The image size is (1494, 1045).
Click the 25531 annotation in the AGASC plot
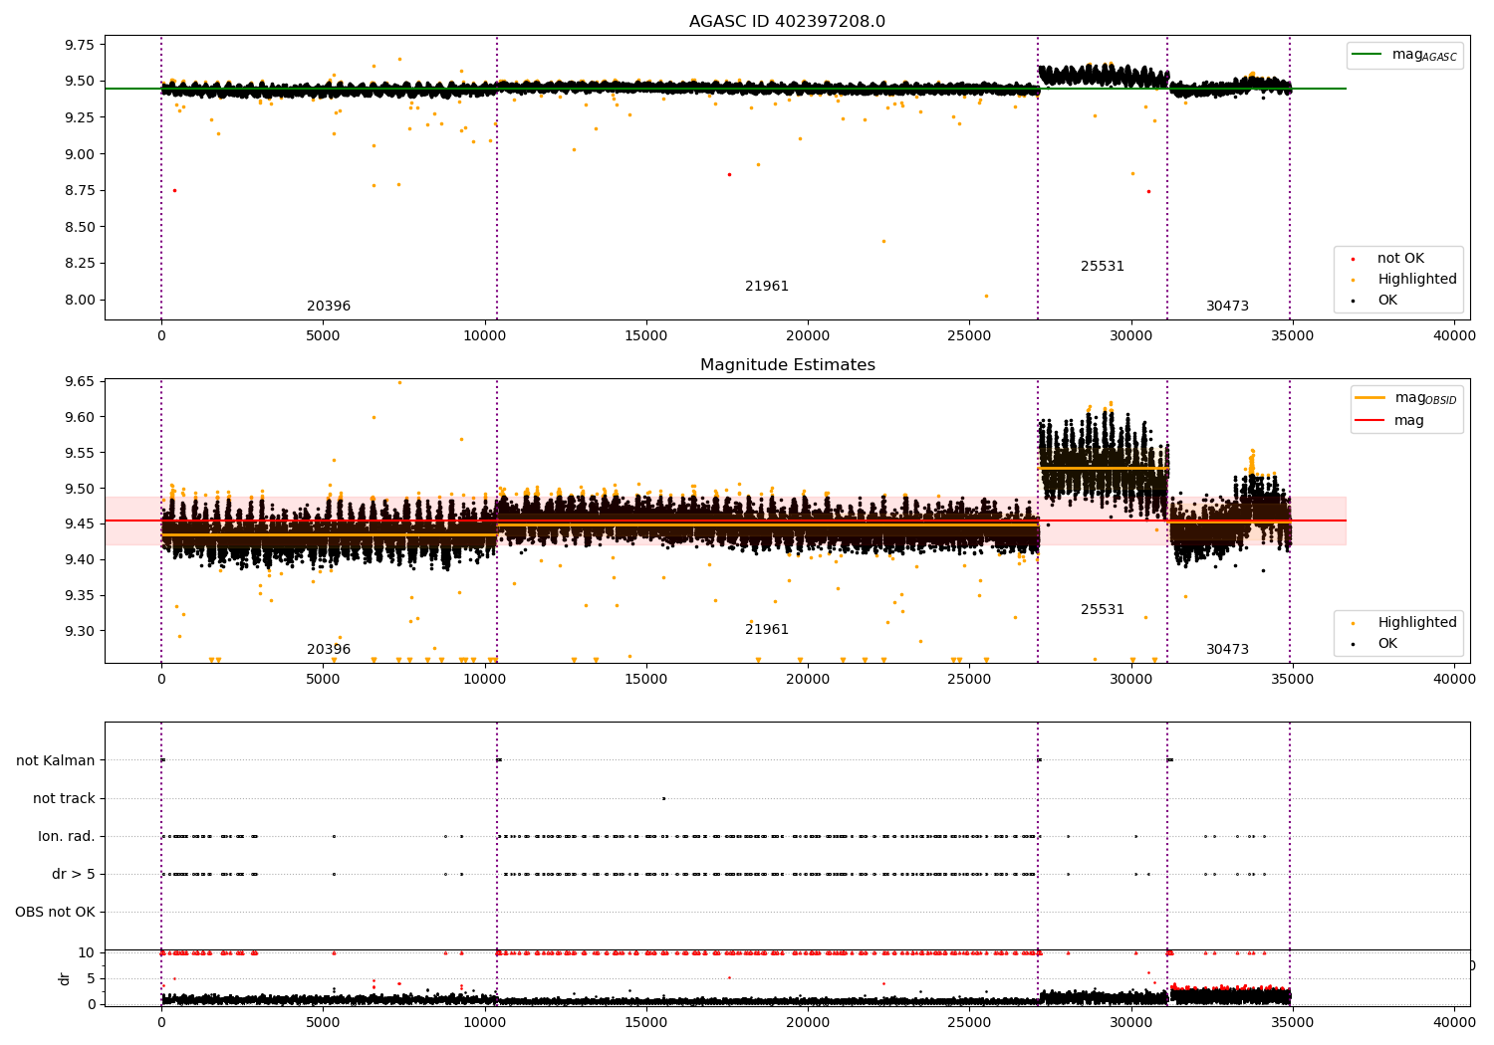point(1103,267)
